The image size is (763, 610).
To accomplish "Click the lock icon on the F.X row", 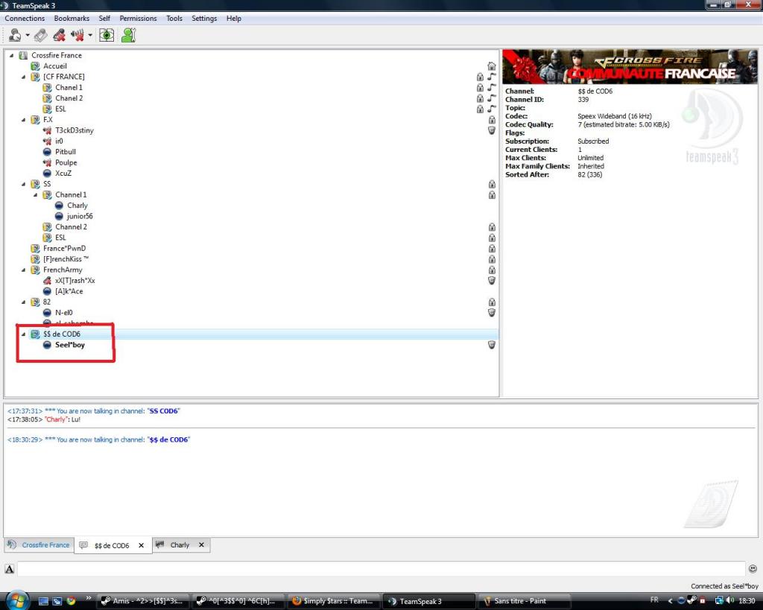I will (x=492, y=120).
